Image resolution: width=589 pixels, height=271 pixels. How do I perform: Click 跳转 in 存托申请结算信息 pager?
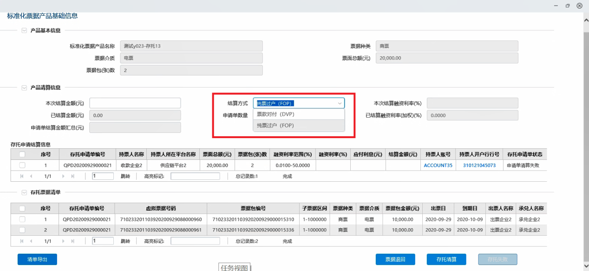[125, 177]
